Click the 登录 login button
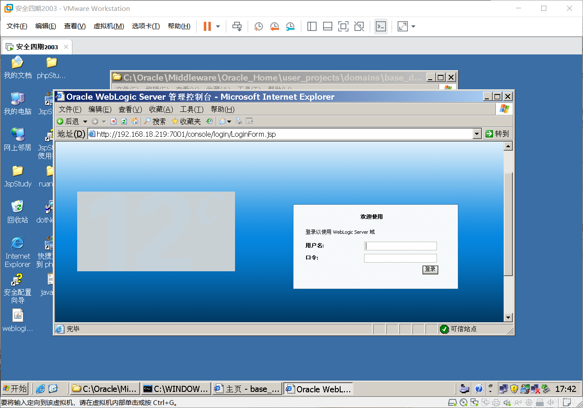The width and height of the screenshot is (583, 408). coord(430,270)
